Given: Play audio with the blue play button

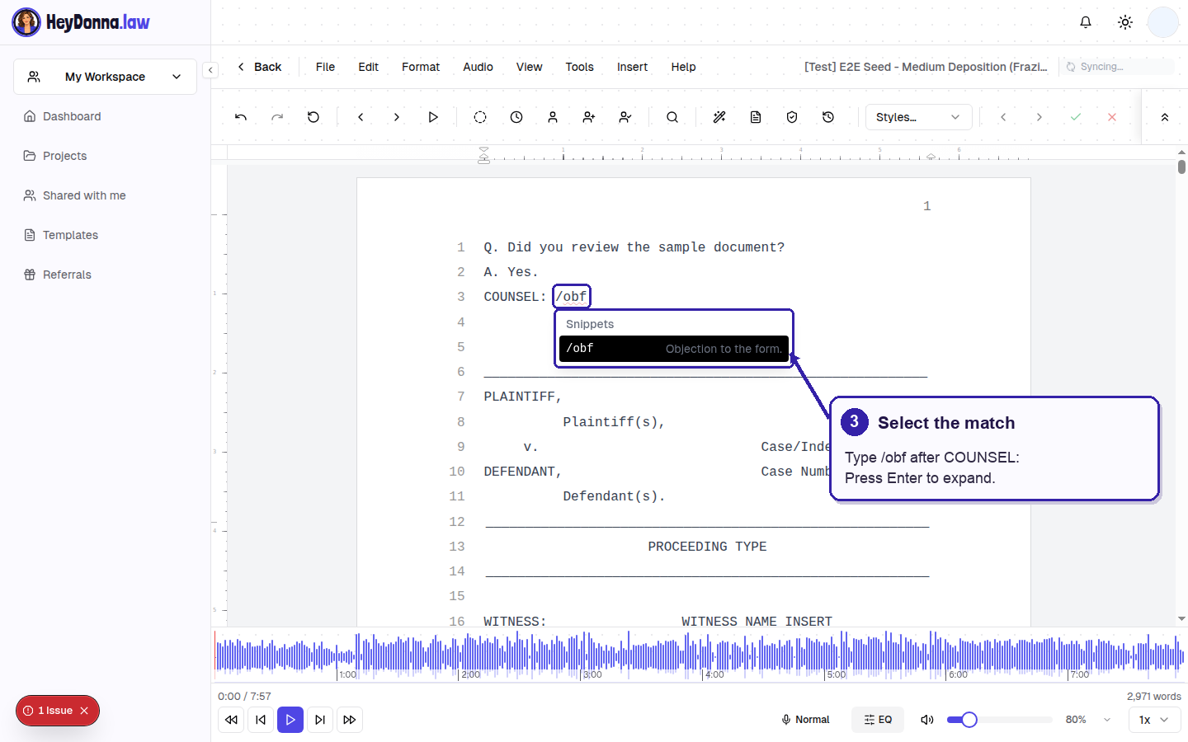Looking at the screenshot, I should (x=290, y=720).
